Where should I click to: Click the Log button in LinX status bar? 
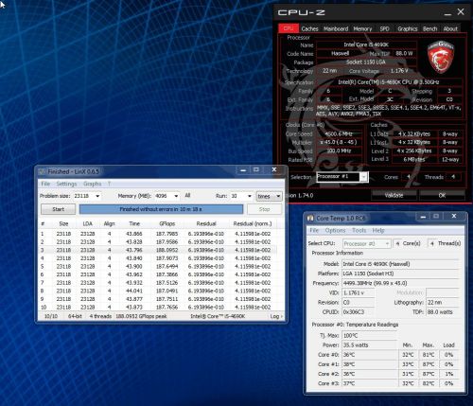276,316
